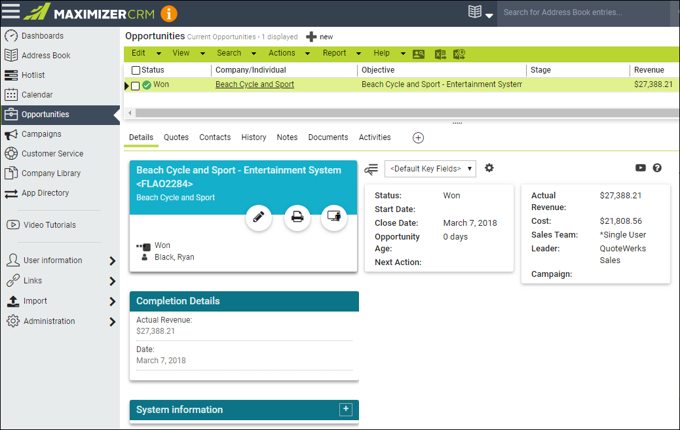Click the pencil edit icon on opportunity card
Screen dimensions: 680x430
coord(258,217)
